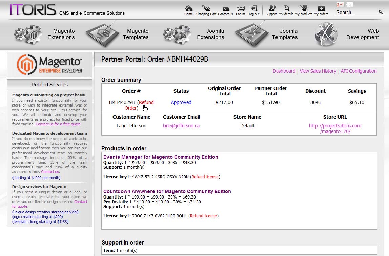Click Contact for quote design link

(x=49, y=204)
